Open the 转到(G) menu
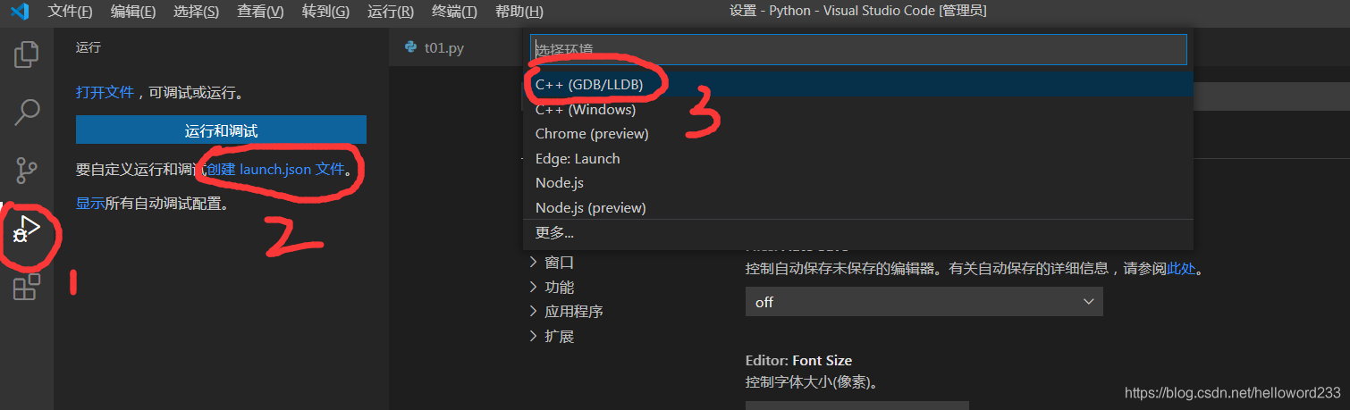This screenshot has height=410, width=1350. click(326, 12)
